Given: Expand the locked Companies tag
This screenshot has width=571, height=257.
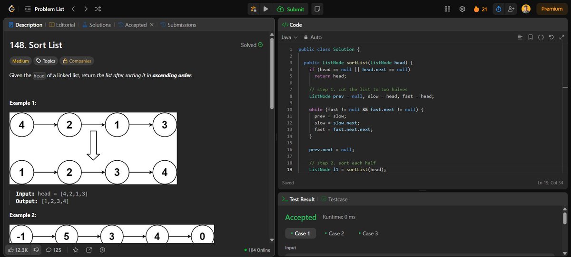Looking at the screenshot, I should pos(76,61).
